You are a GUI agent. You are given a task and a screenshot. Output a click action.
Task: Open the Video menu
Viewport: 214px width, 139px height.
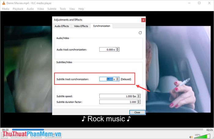pyautogui.click(x=41, y=9)
